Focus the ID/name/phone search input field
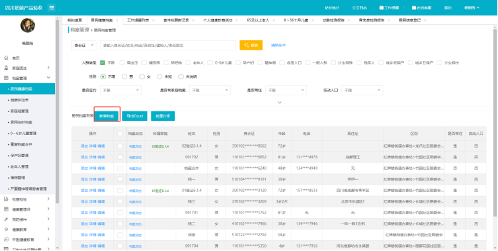 tap(168, 46)
